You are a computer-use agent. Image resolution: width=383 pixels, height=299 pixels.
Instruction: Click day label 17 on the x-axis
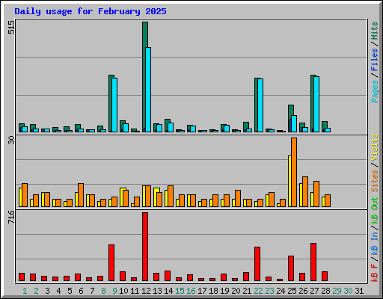point(202,291)
